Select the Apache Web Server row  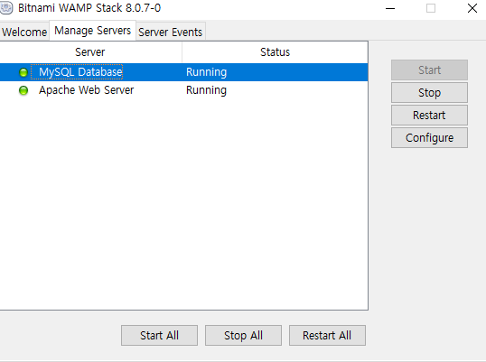(x=184, y=90)
